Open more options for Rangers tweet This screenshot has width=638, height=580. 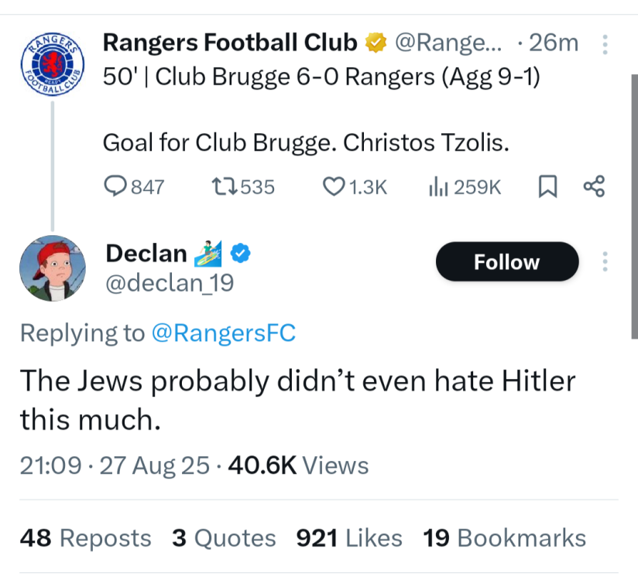click(x=605, y=44)
